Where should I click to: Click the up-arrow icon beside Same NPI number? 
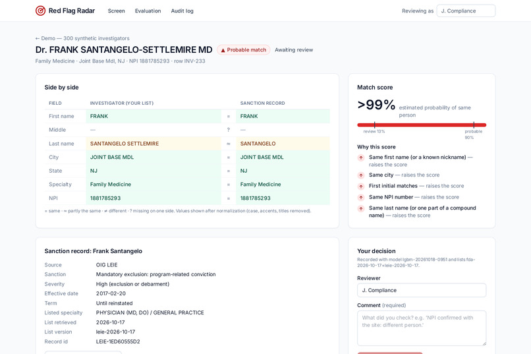pos(361,197)
